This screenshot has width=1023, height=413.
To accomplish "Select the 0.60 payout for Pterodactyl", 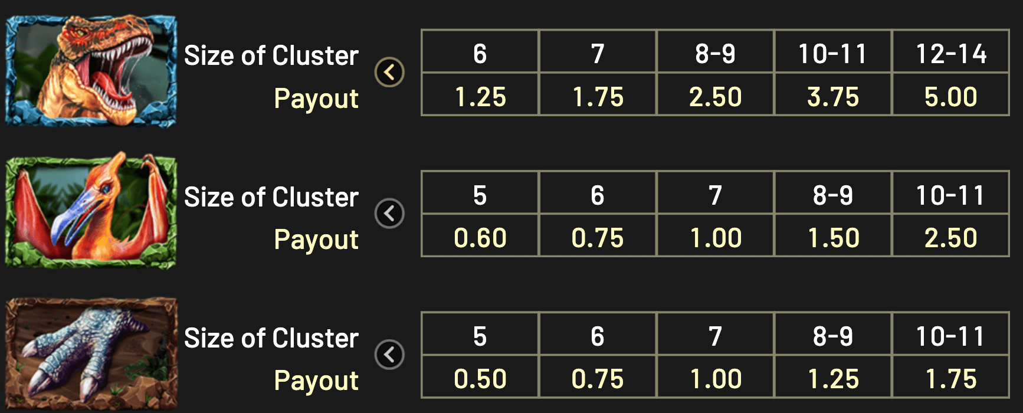I will (480, 238).
